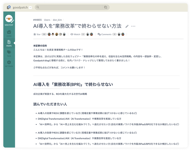Toggle Watch on this post
Screen dimensions: 191x151
(x=75, y=34)
